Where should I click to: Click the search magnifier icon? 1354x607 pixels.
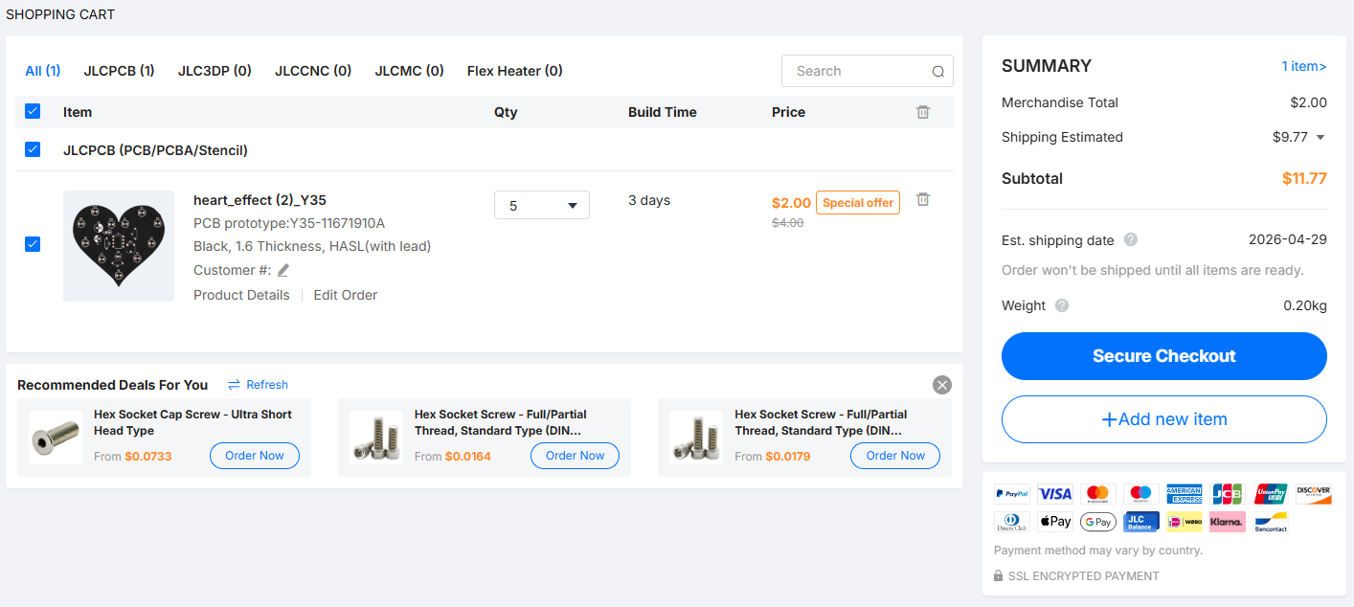938,72
